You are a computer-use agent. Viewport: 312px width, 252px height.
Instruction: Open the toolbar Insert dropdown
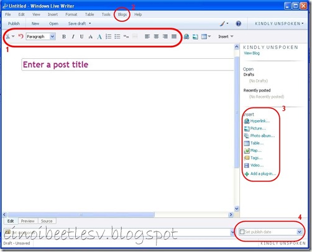226,37
